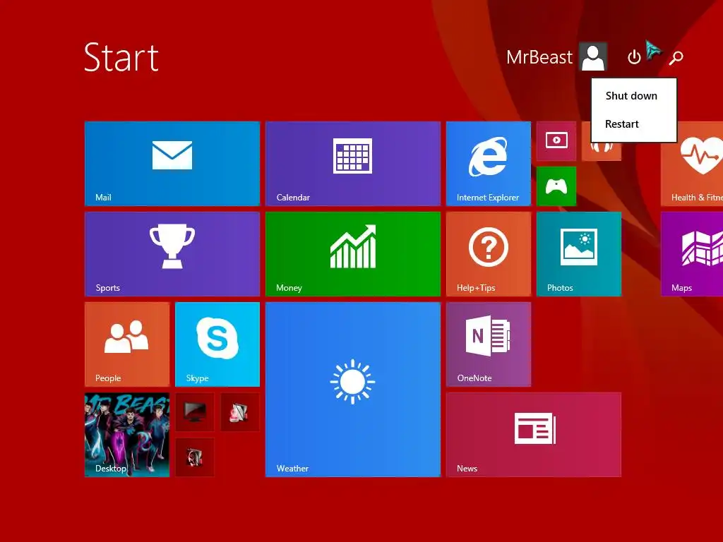This screenshot has width=723, height=542.
Task: Open the small monitor icon tile
Action: pos(195,412)
